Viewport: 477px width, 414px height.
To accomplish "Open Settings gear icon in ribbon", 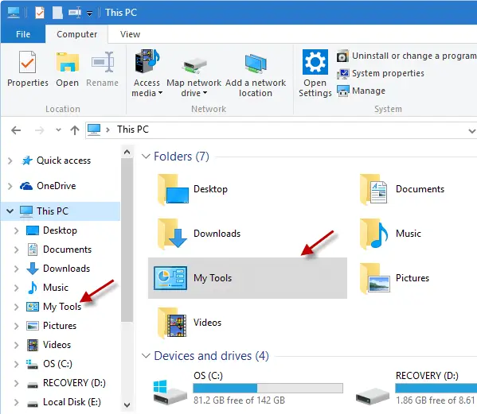I will [315, 62].
